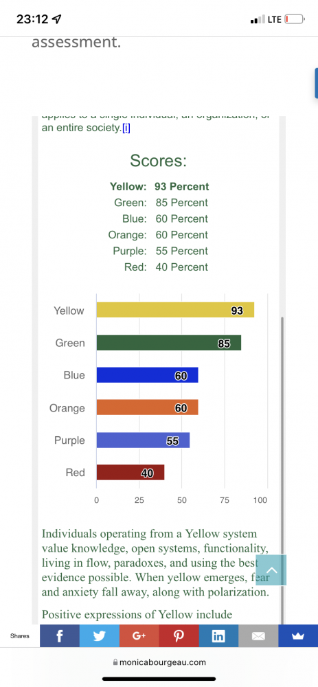The image size is (318, 687).
Task: Tap the scroll-to-top chevron button
Action: [271, 570]
